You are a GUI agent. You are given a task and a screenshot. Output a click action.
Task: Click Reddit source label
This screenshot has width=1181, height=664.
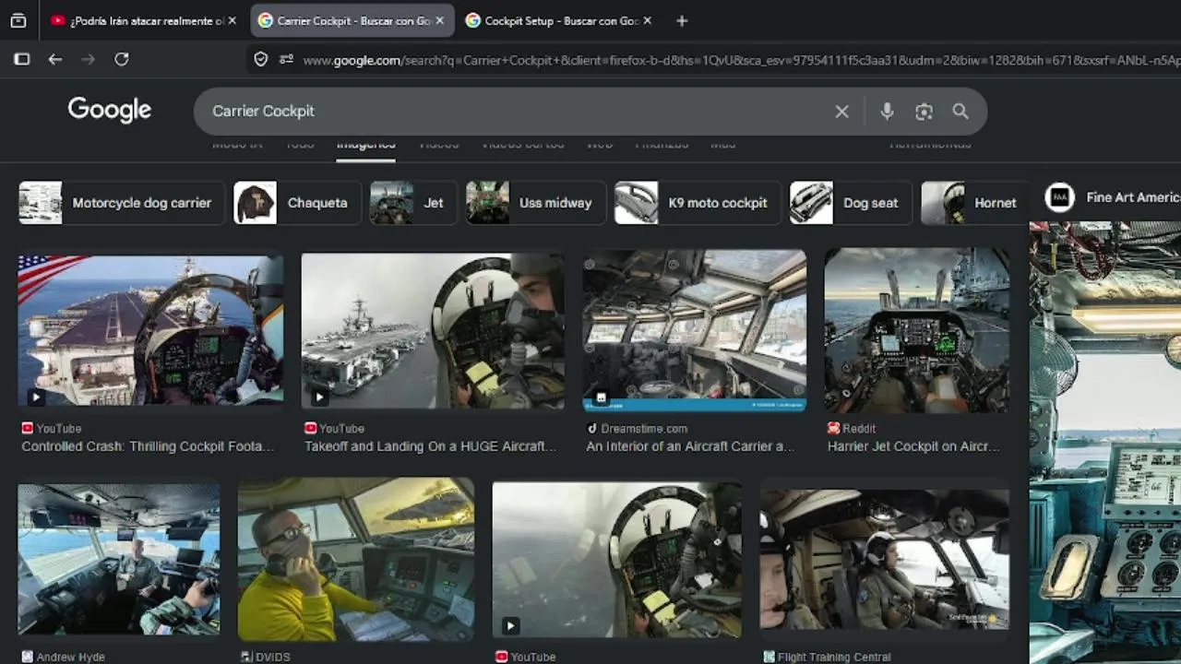point(859,429)
